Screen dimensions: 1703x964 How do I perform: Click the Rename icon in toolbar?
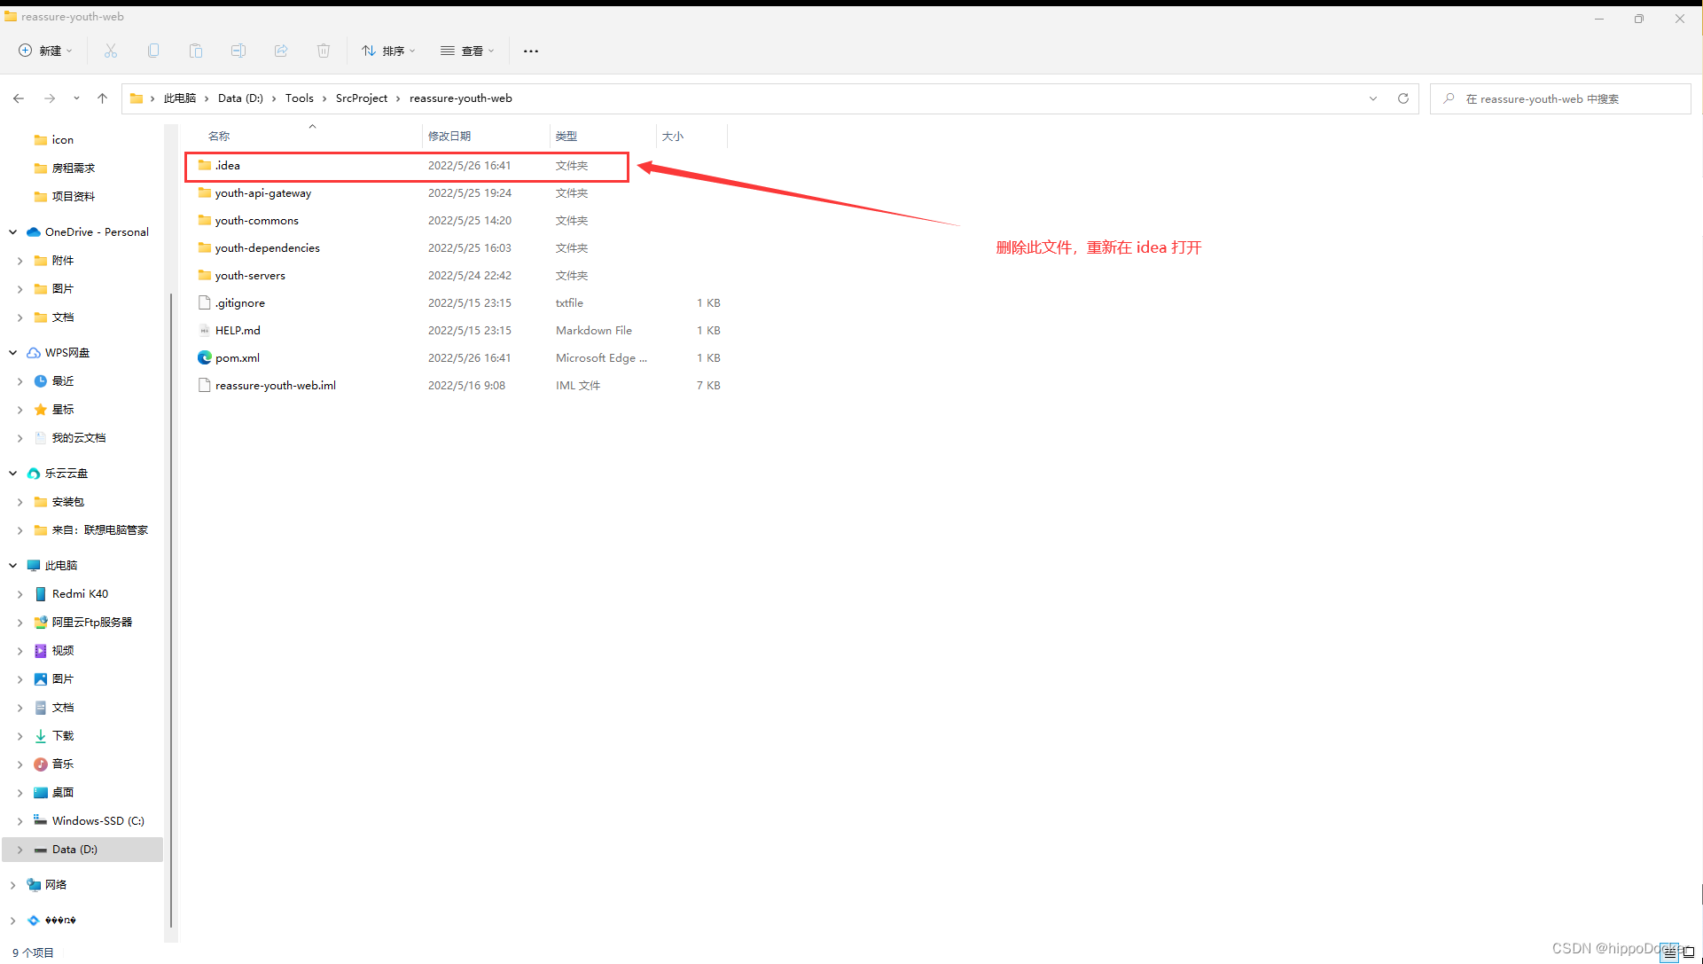[x=238, y=51]
